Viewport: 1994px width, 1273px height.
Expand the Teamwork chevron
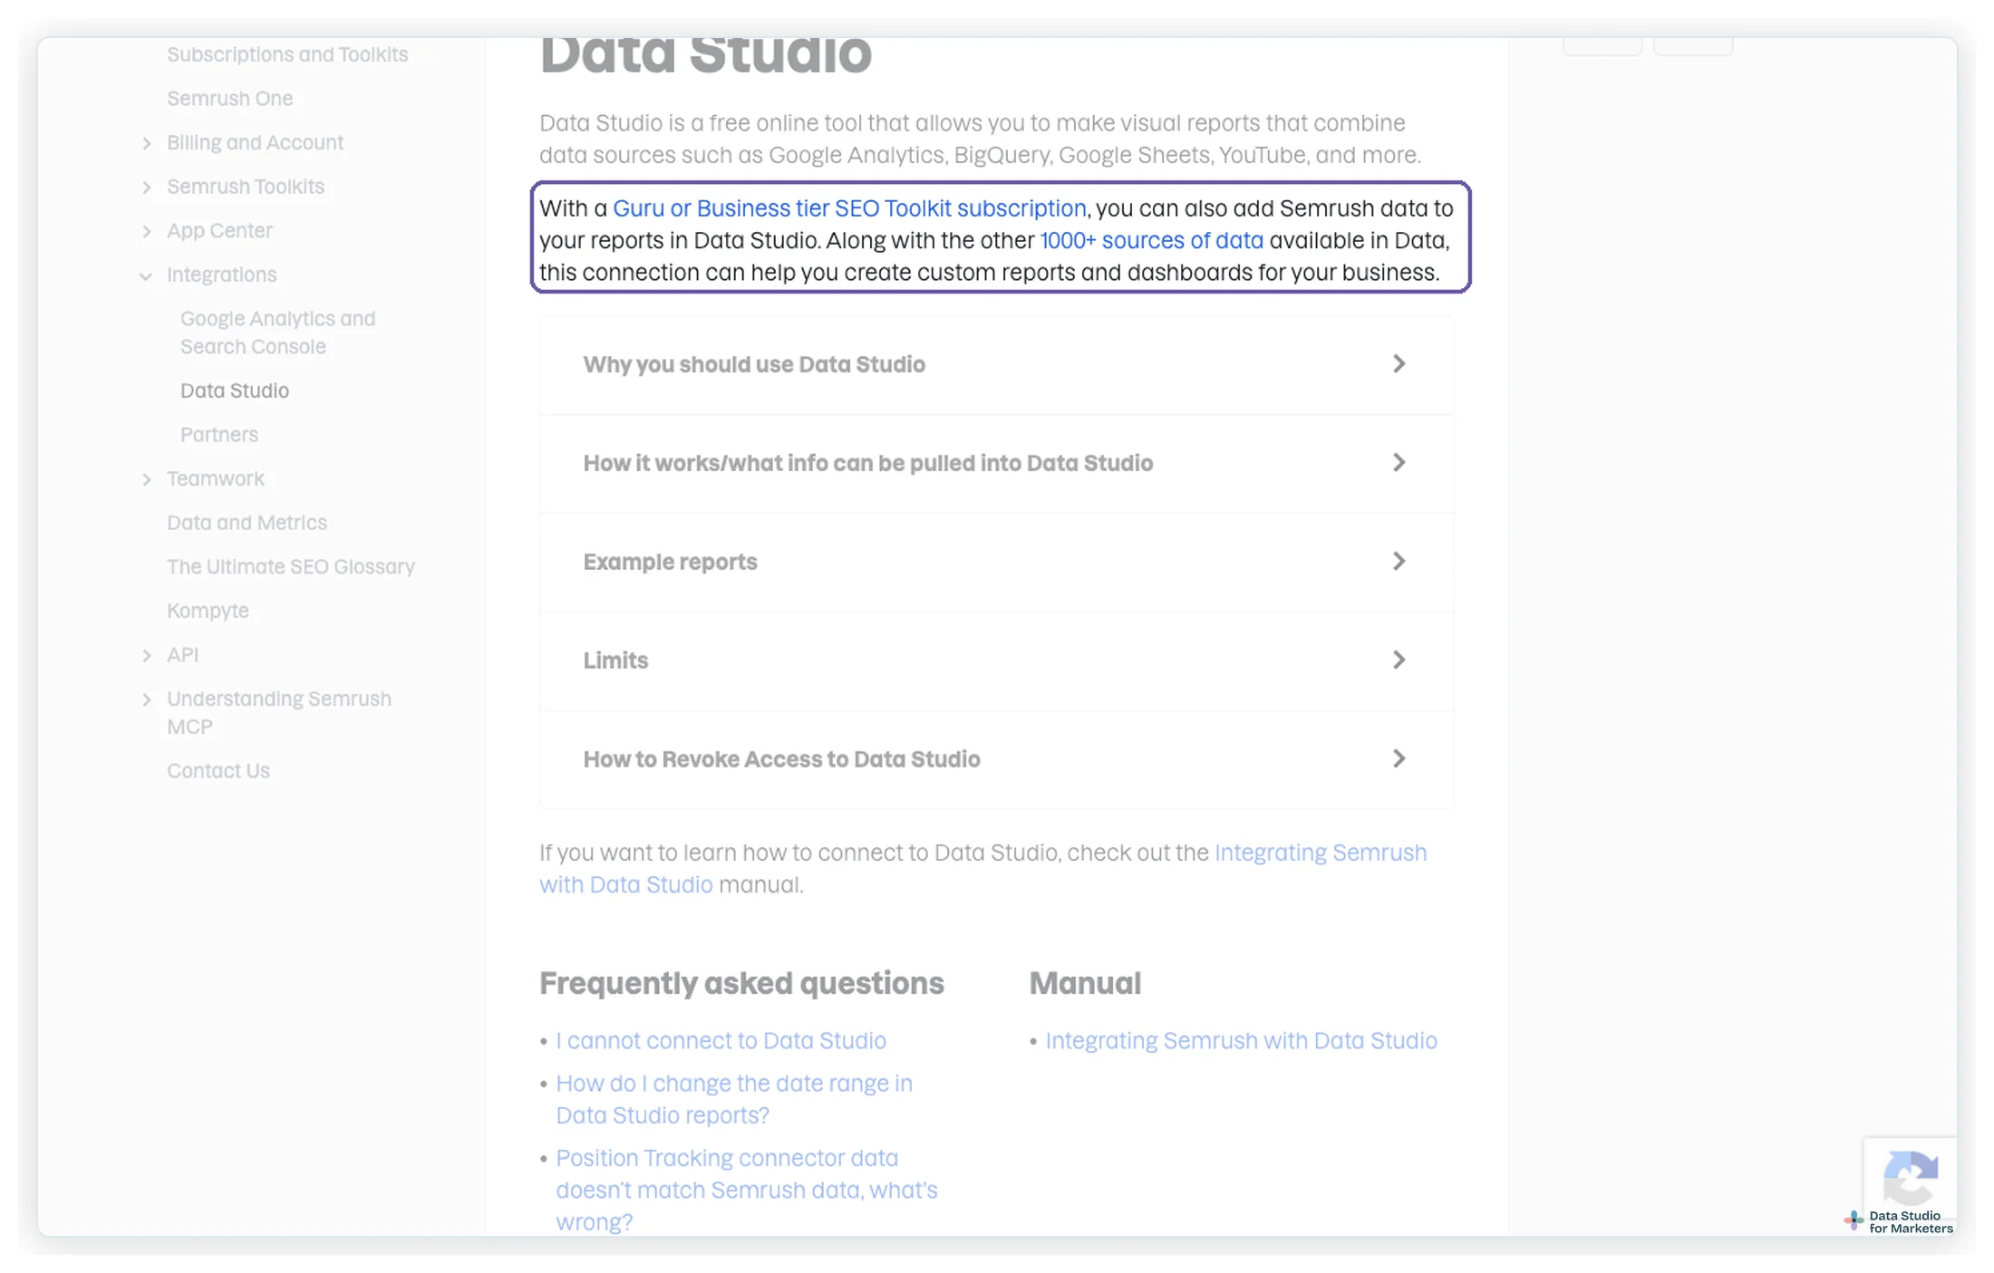pyautogui.click(x=147, y=479)
